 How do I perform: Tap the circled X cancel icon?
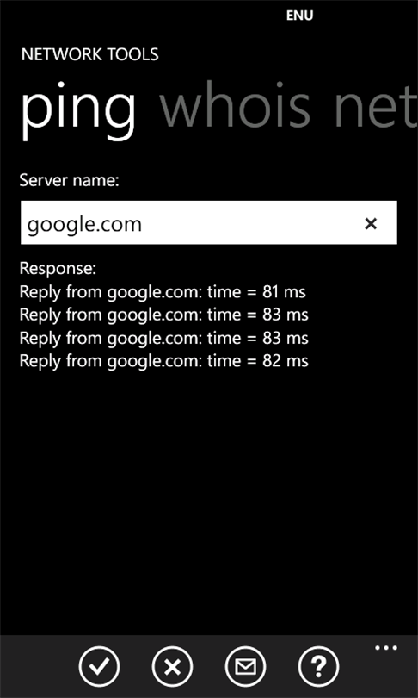click(x=172, y=666)
